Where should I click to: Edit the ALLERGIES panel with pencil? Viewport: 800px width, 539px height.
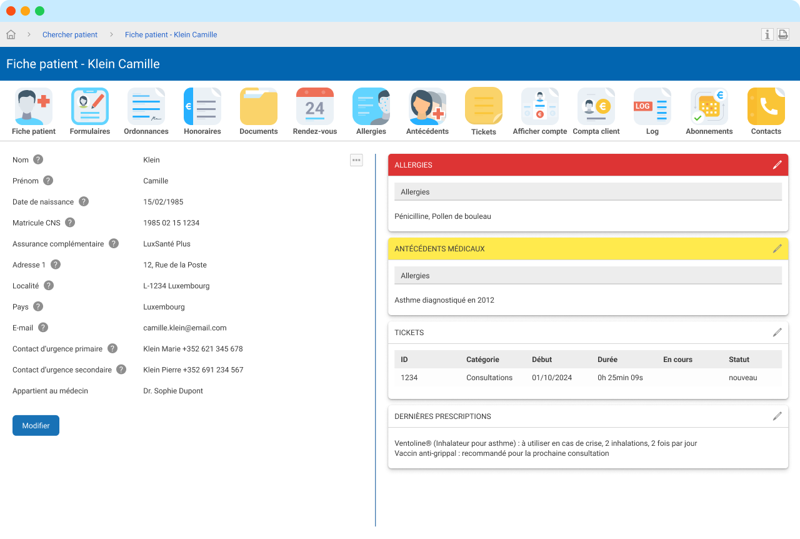pyautogui.click(x=777, y=165)
